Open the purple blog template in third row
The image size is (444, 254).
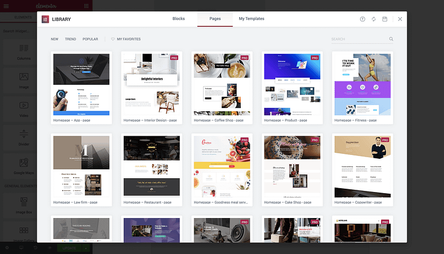coord(152,230)
